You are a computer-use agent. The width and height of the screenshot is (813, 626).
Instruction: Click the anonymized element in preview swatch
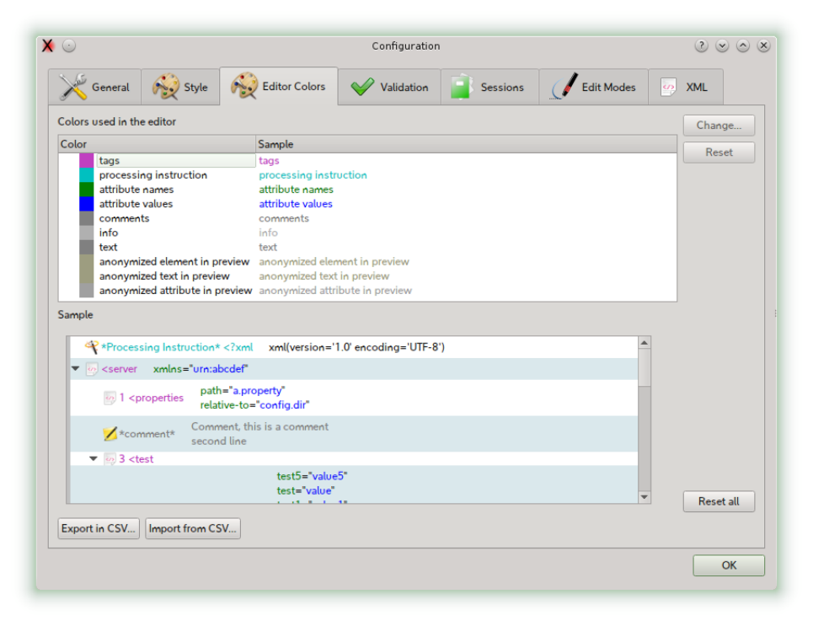click(87, 262)
